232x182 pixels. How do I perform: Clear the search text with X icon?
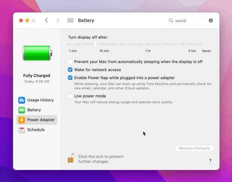(211, 20)
